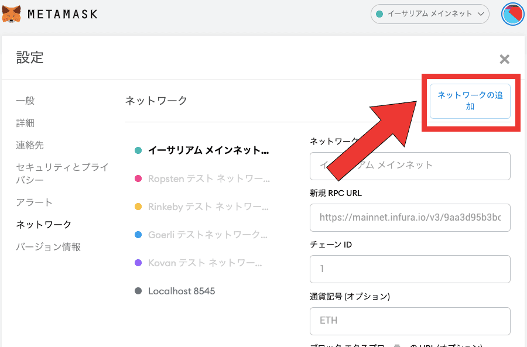This screenshot has width=527, height=347.
Task: Open the セキュリティとプライバシー settings tab
Action: coord(62,173)
